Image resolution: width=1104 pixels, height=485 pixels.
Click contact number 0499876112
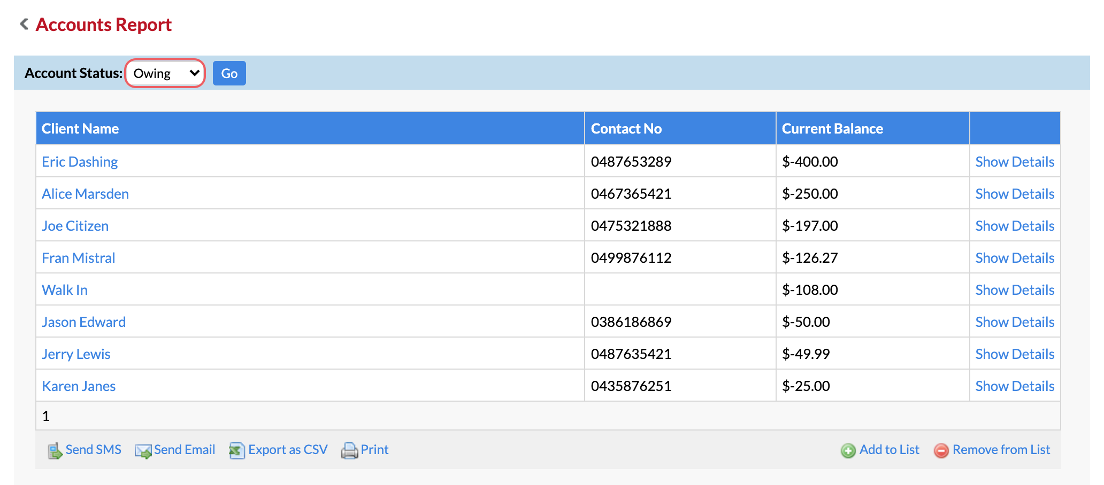[631, 258]
